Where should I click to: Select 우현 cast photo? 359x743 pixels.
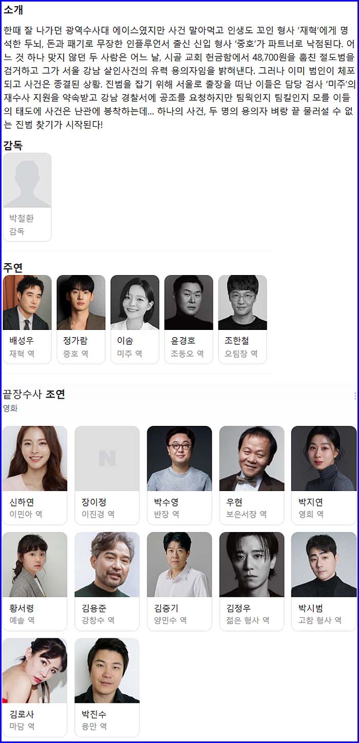point(252,458)
